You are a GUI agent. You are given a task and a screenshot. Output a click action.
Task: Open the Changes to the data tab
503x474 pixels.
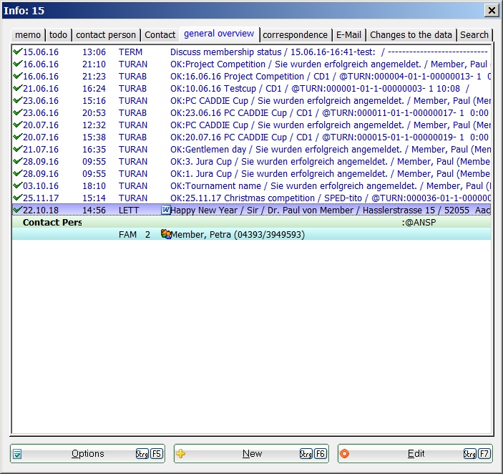click(411, 35)
